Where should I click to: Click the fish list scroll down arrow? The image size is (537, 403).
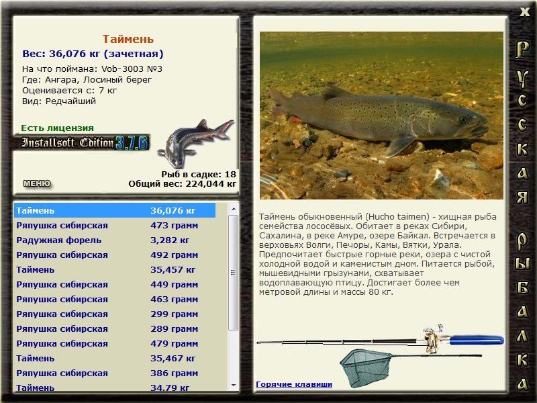[x=234, y=386]
